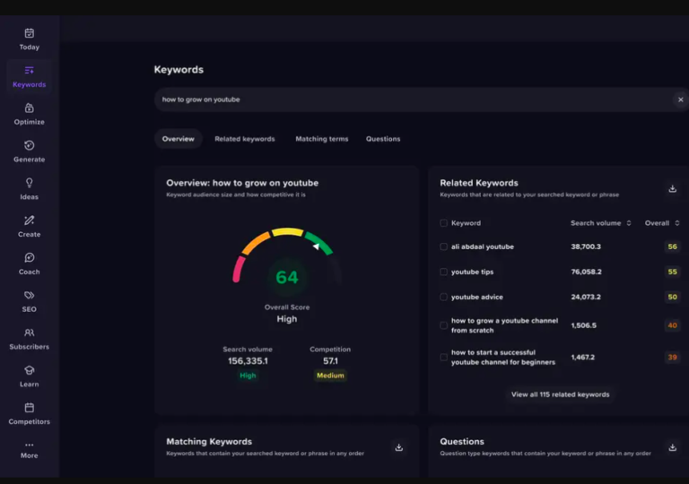Click 'View all 115 related keywords' button
This screenshot has width=689, height=484.
[x=560, y=394]
